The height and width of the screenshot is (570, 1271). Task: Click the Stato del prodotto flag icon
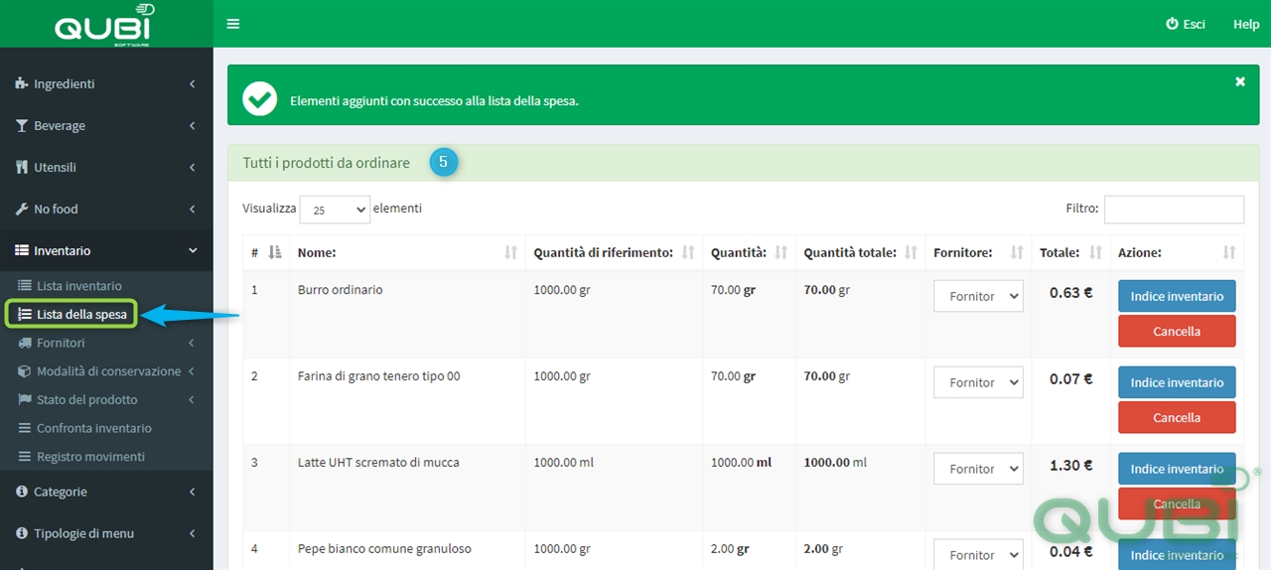pos(26,399)
